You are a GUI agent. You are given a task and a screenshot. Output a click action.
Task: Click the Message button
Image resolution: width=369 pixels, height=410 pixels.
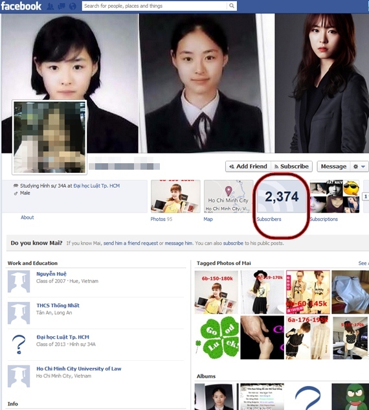click(x=333, y=166)
